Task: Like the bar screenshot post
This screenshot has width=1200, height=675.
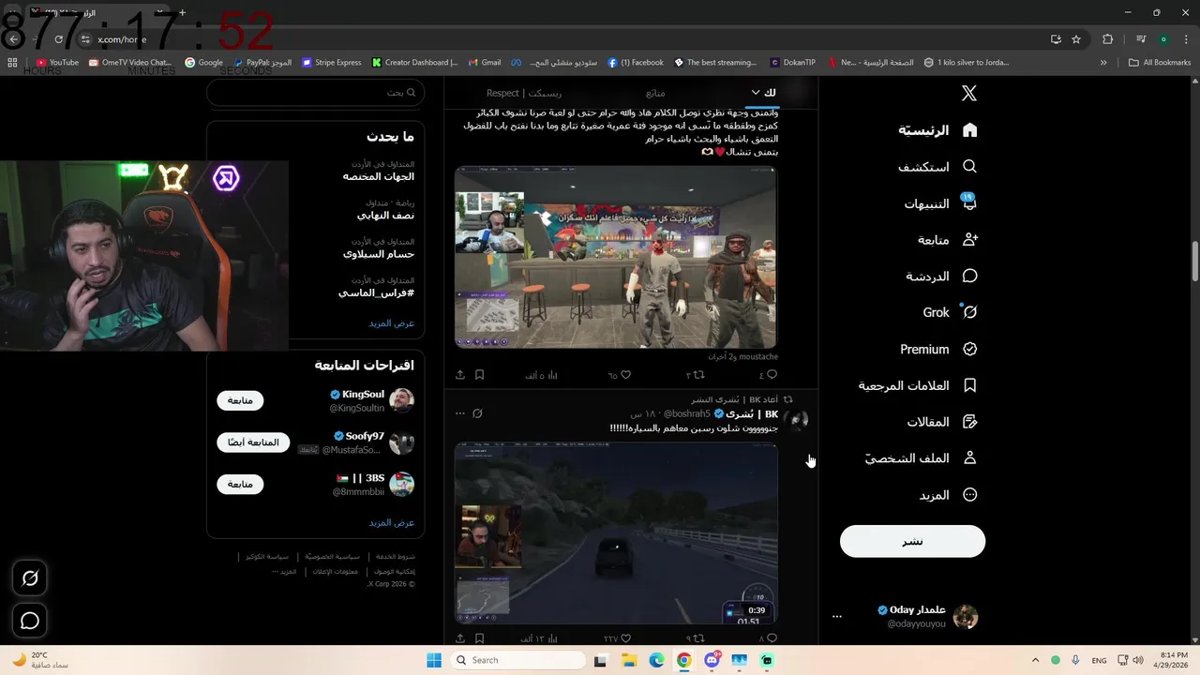Action: click(x=625, y=375)
